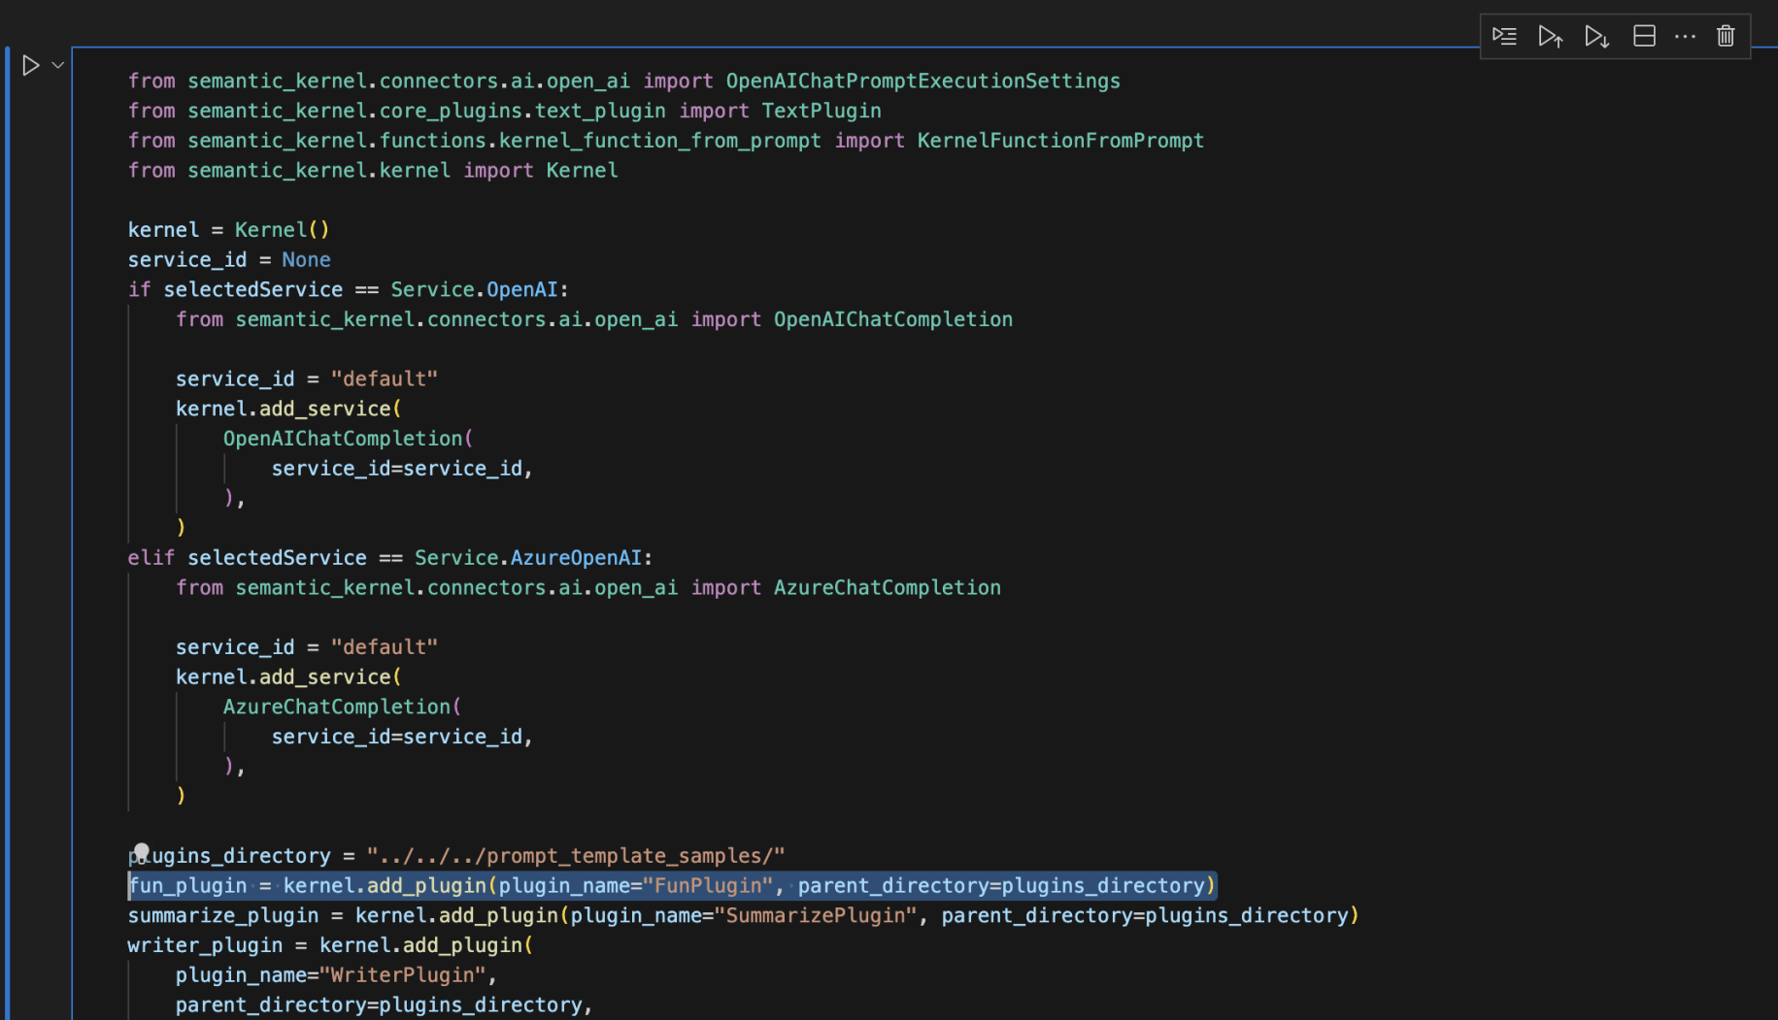Click the highlighted fun_plugin line
This screenshot has width=1778, height=1020.
point(672,886)
